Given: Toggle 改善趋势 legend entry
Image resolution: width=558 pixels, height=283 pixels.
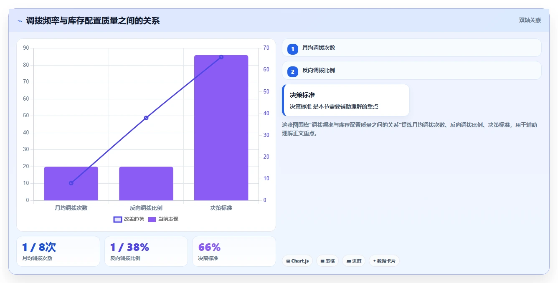Looking at the screenshot, I should pyautogui.click(x=129, y=219).
